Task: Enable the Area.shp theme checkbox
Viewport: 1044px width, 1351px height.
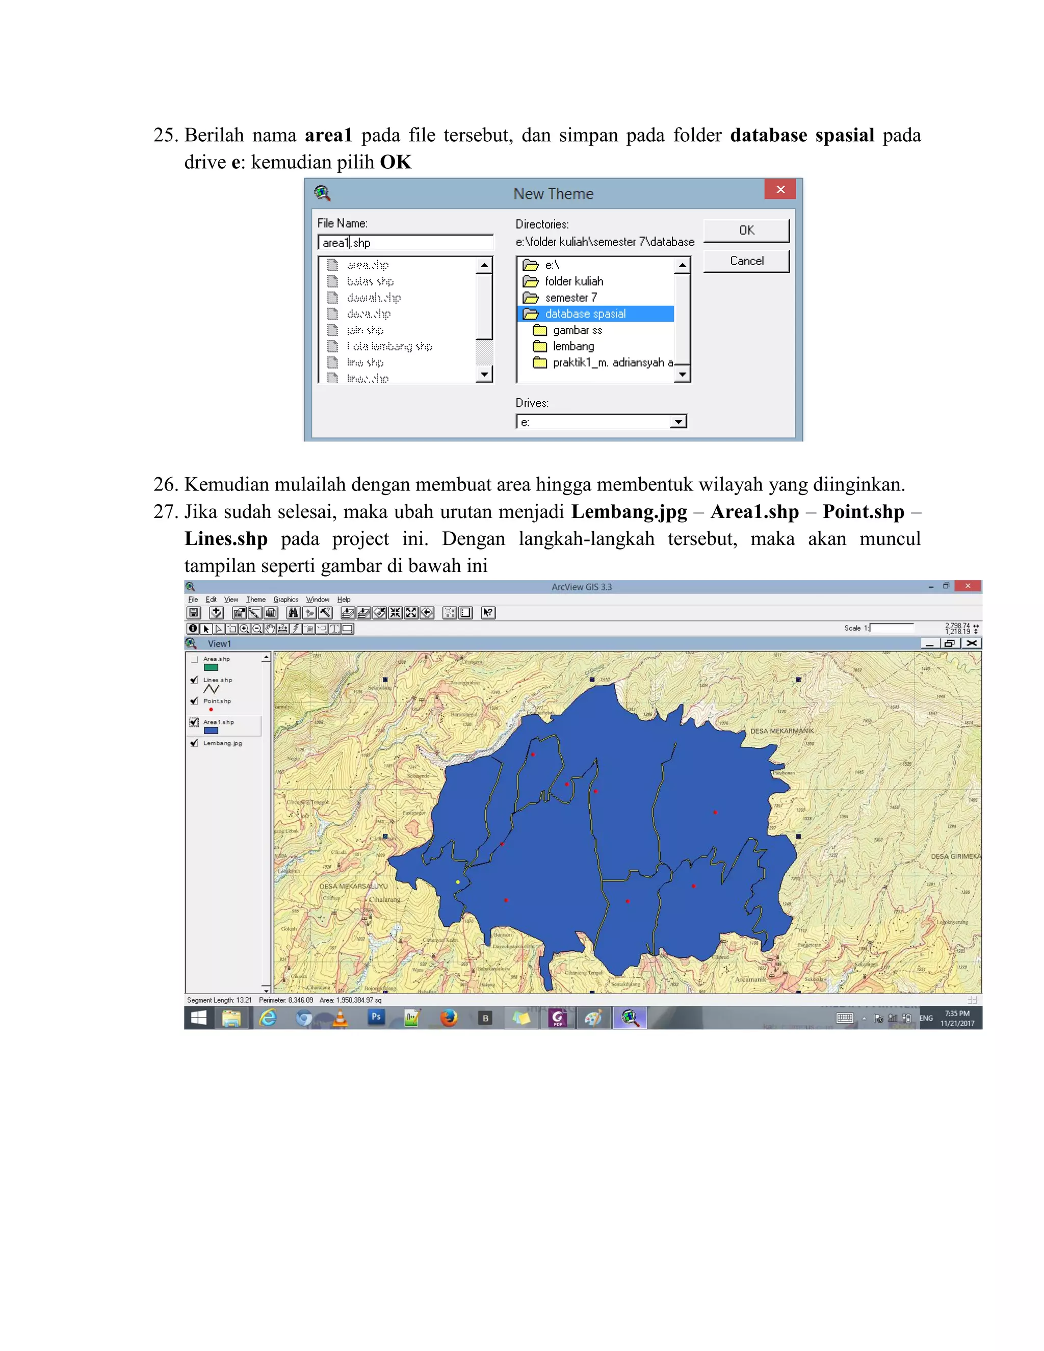Action: point(194,659)
